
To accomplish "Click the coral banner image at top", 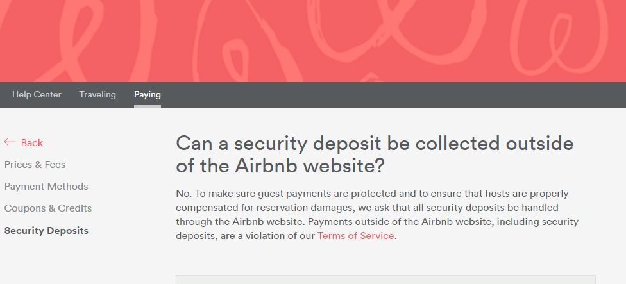I will [313, 40].
